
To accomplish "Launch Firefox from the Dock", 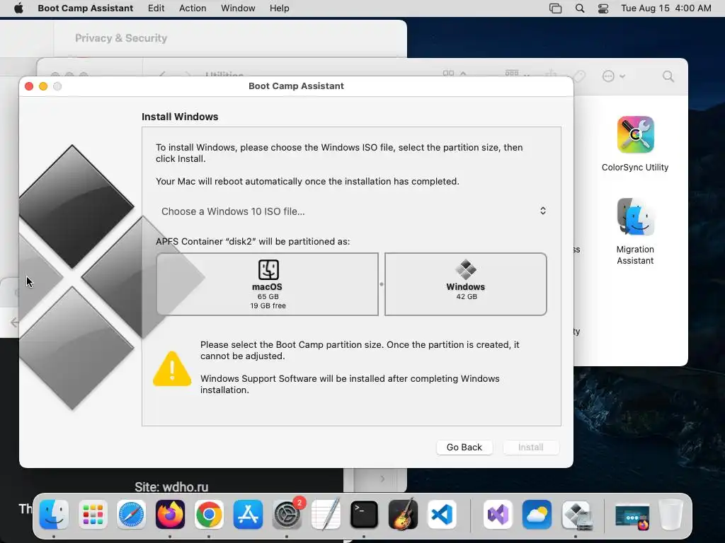I will point(170,515).
